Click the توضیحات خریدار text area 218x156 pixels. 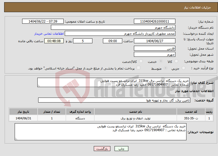tap(100, 132)
